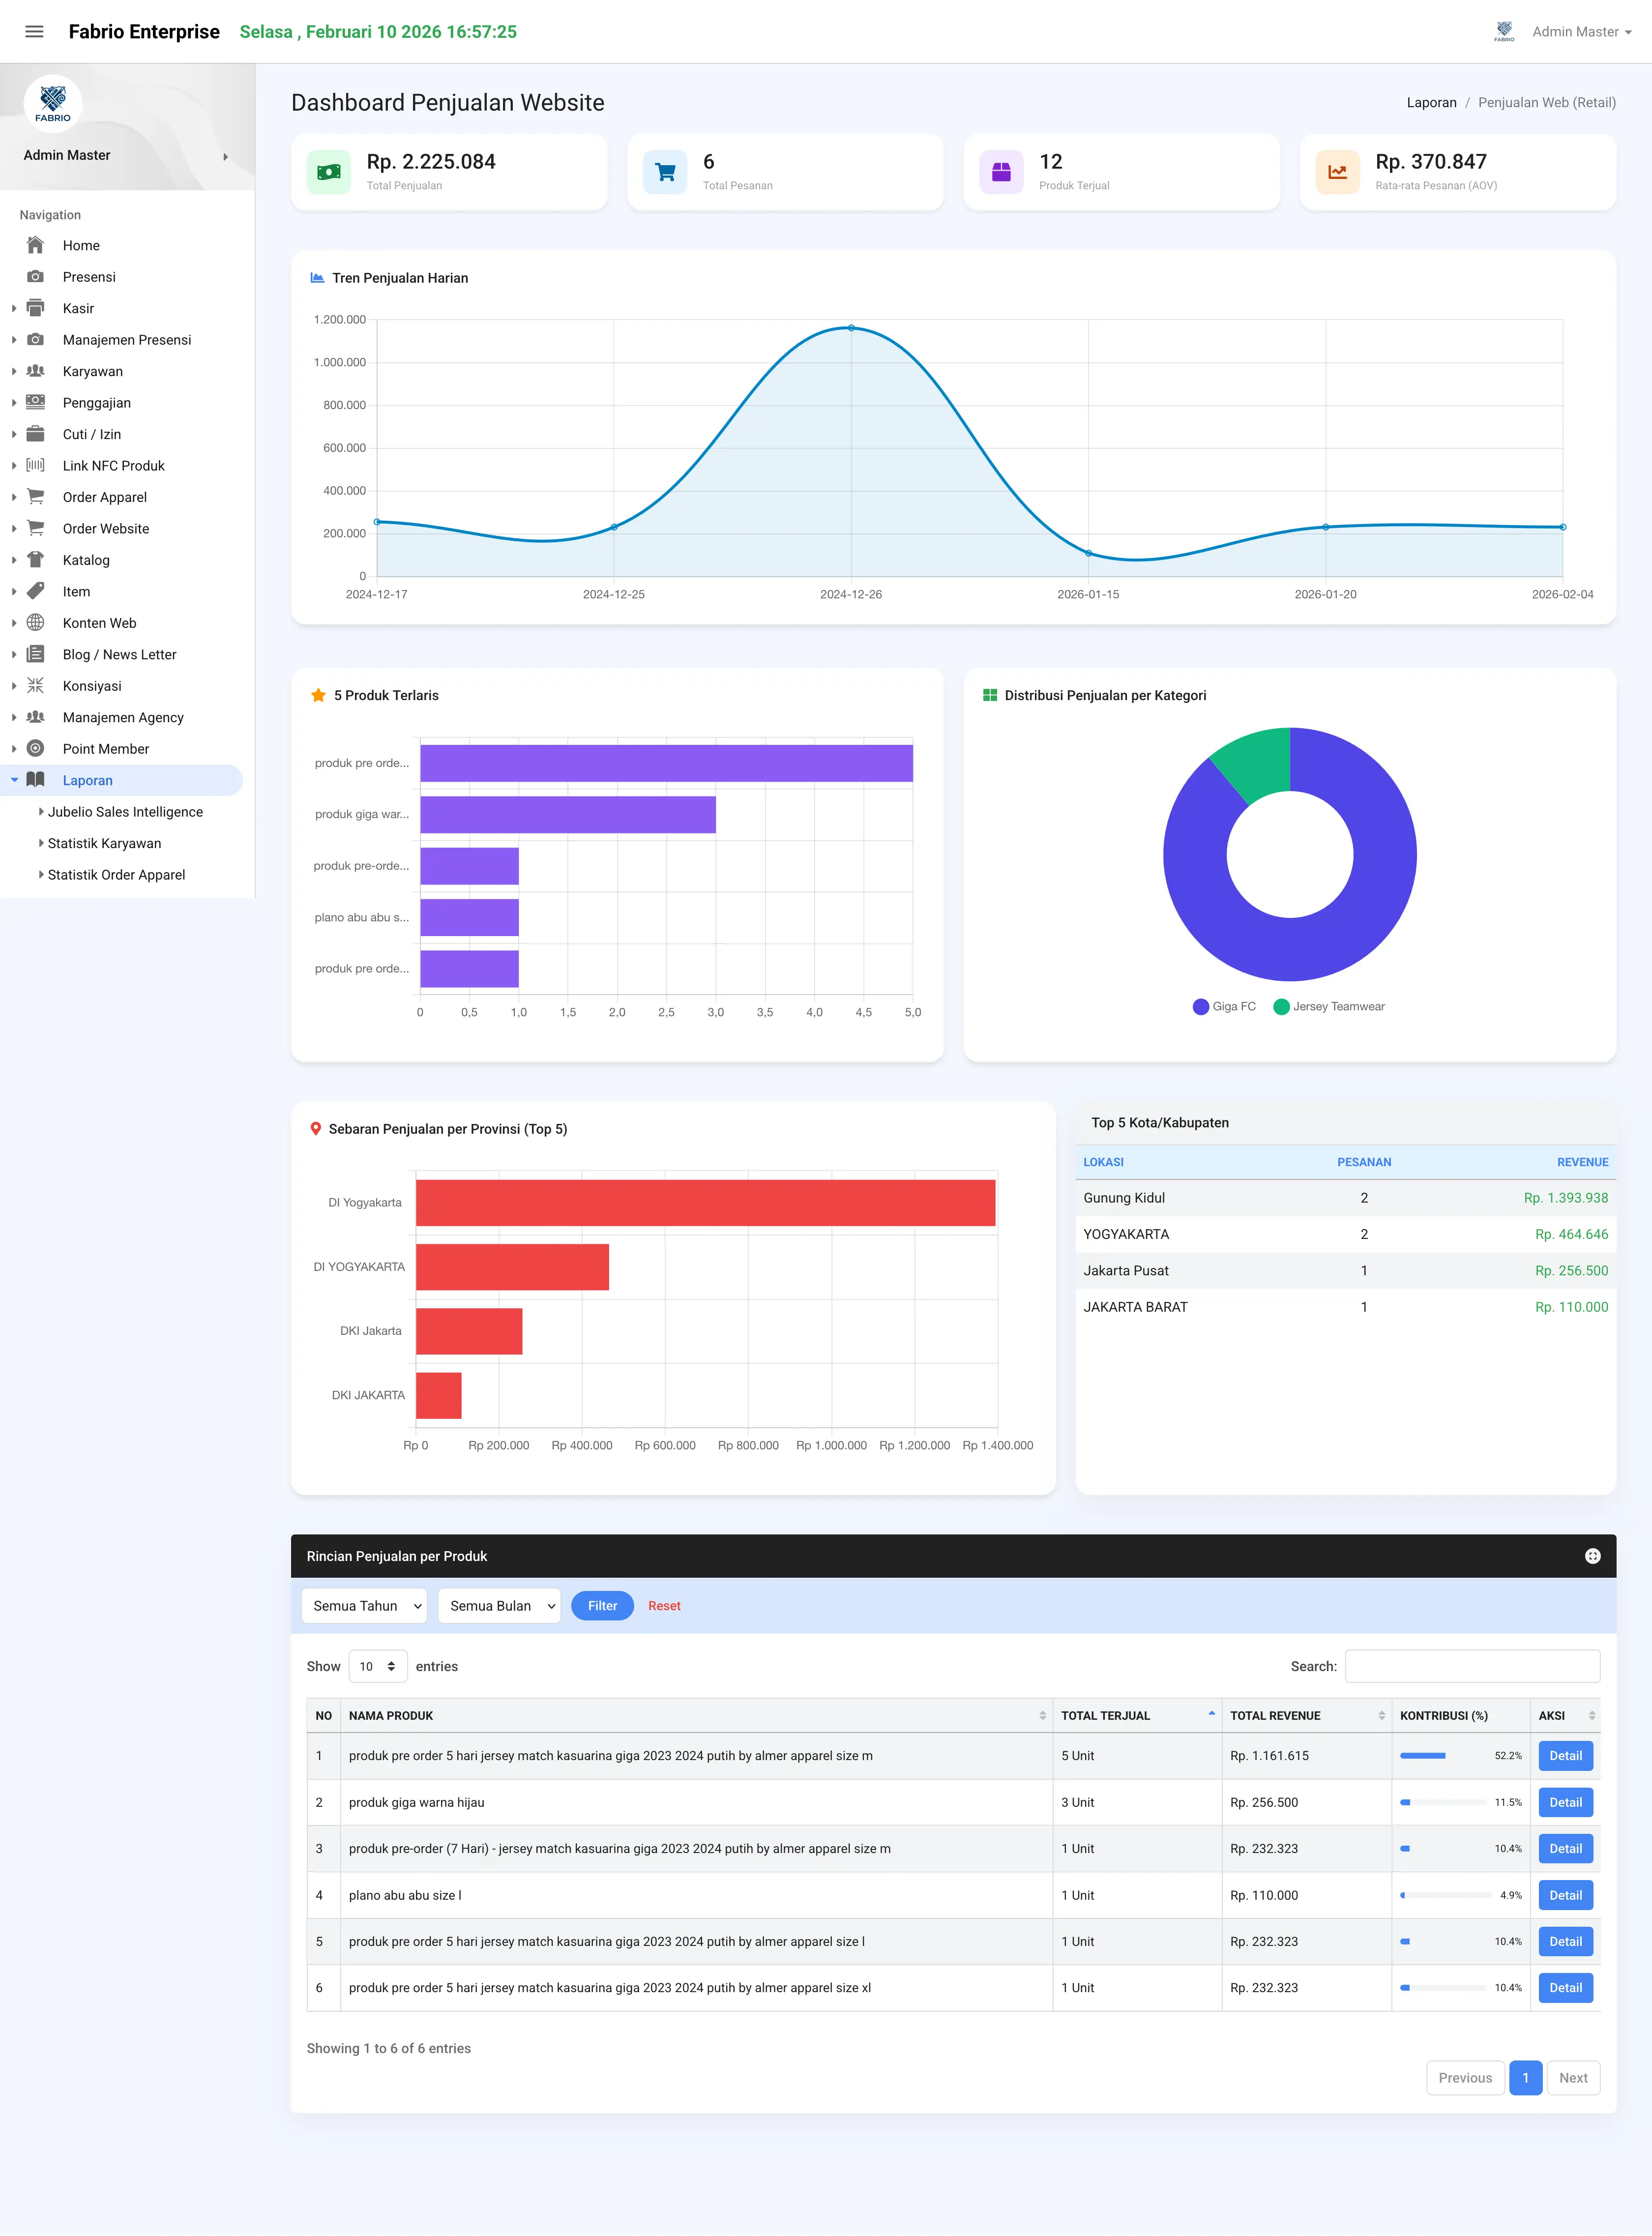Open the Blog / News Letter menu

click(119, 654)
